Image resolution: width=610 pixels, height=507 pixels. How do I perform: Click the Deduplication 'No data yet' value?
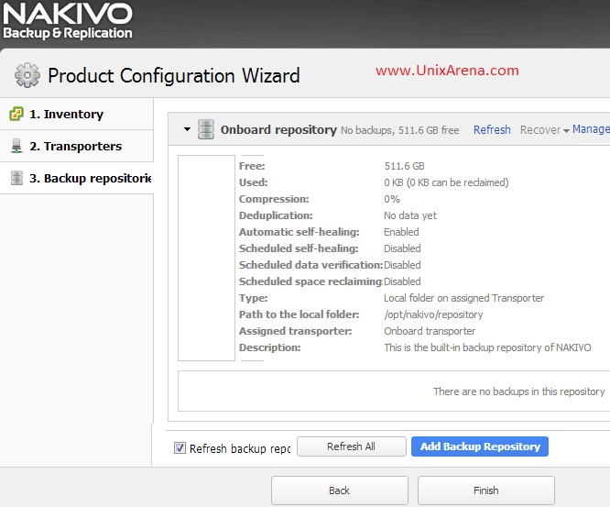(410, 215)
